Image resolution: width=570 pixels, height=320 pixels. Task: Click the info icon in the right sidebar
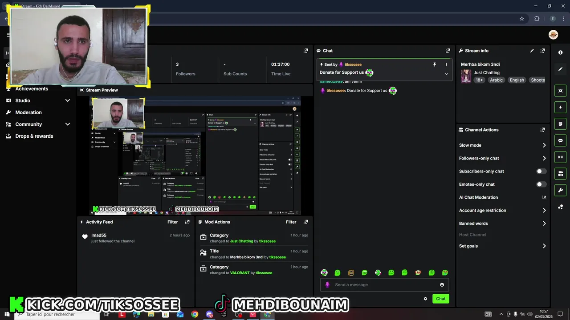tap(560, 52)
